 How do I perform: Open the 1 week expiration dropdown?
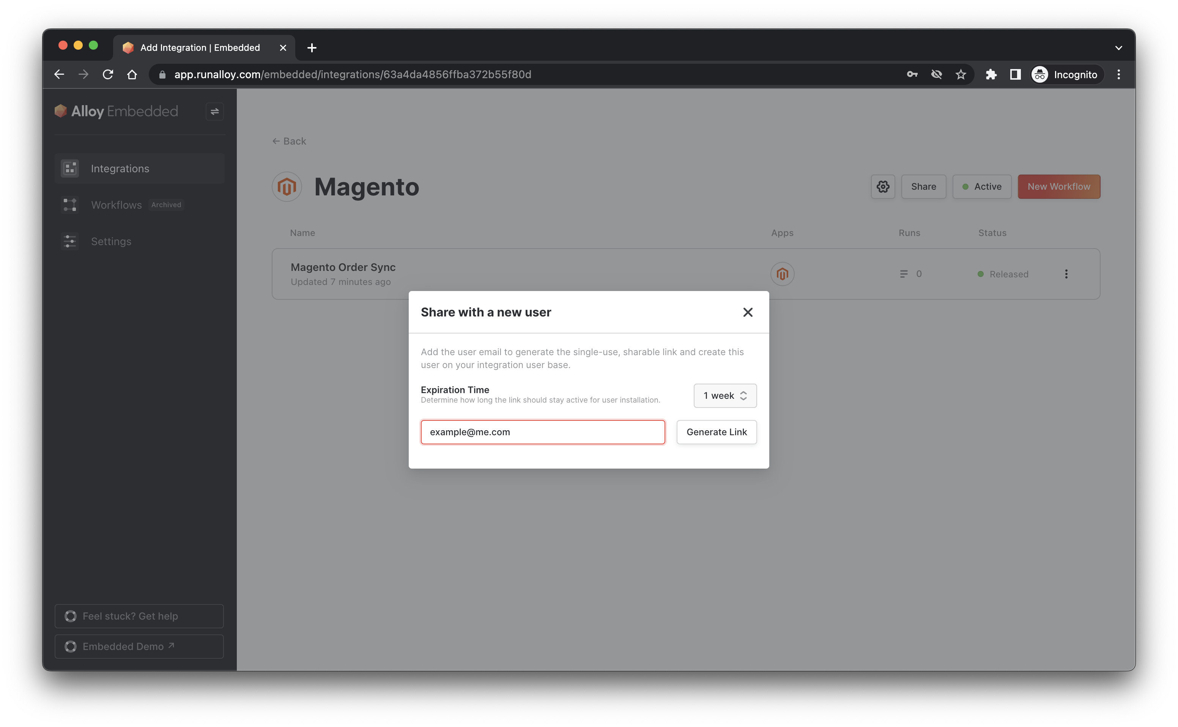click(724, 396)
